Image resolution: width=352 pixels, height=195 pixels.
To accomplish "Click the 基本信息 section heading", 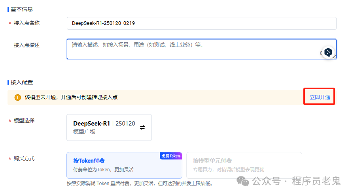I will (x=21, y=9).
